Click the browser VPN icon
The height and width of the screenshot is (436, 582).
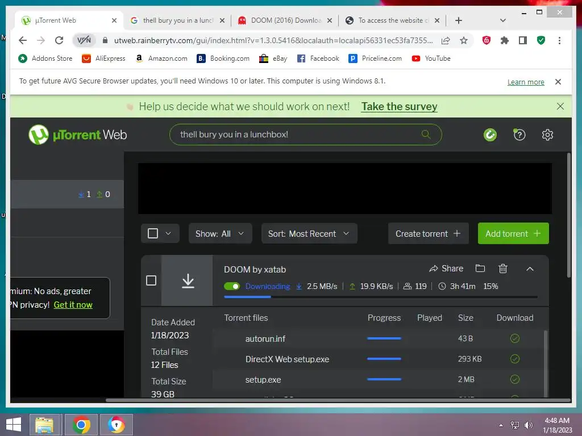click(x=84, y=40)
